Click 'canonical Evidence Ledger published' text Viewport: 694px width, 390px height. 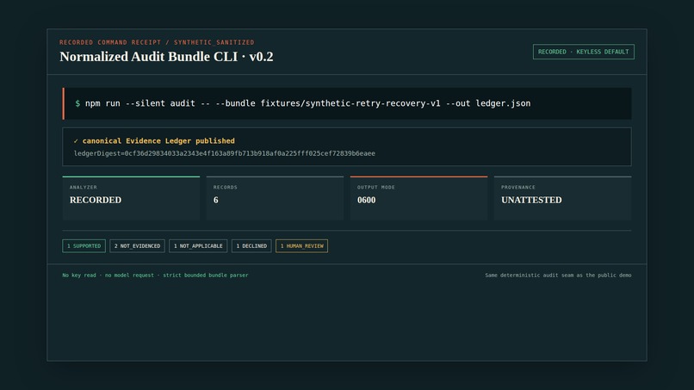click(158, 141)
